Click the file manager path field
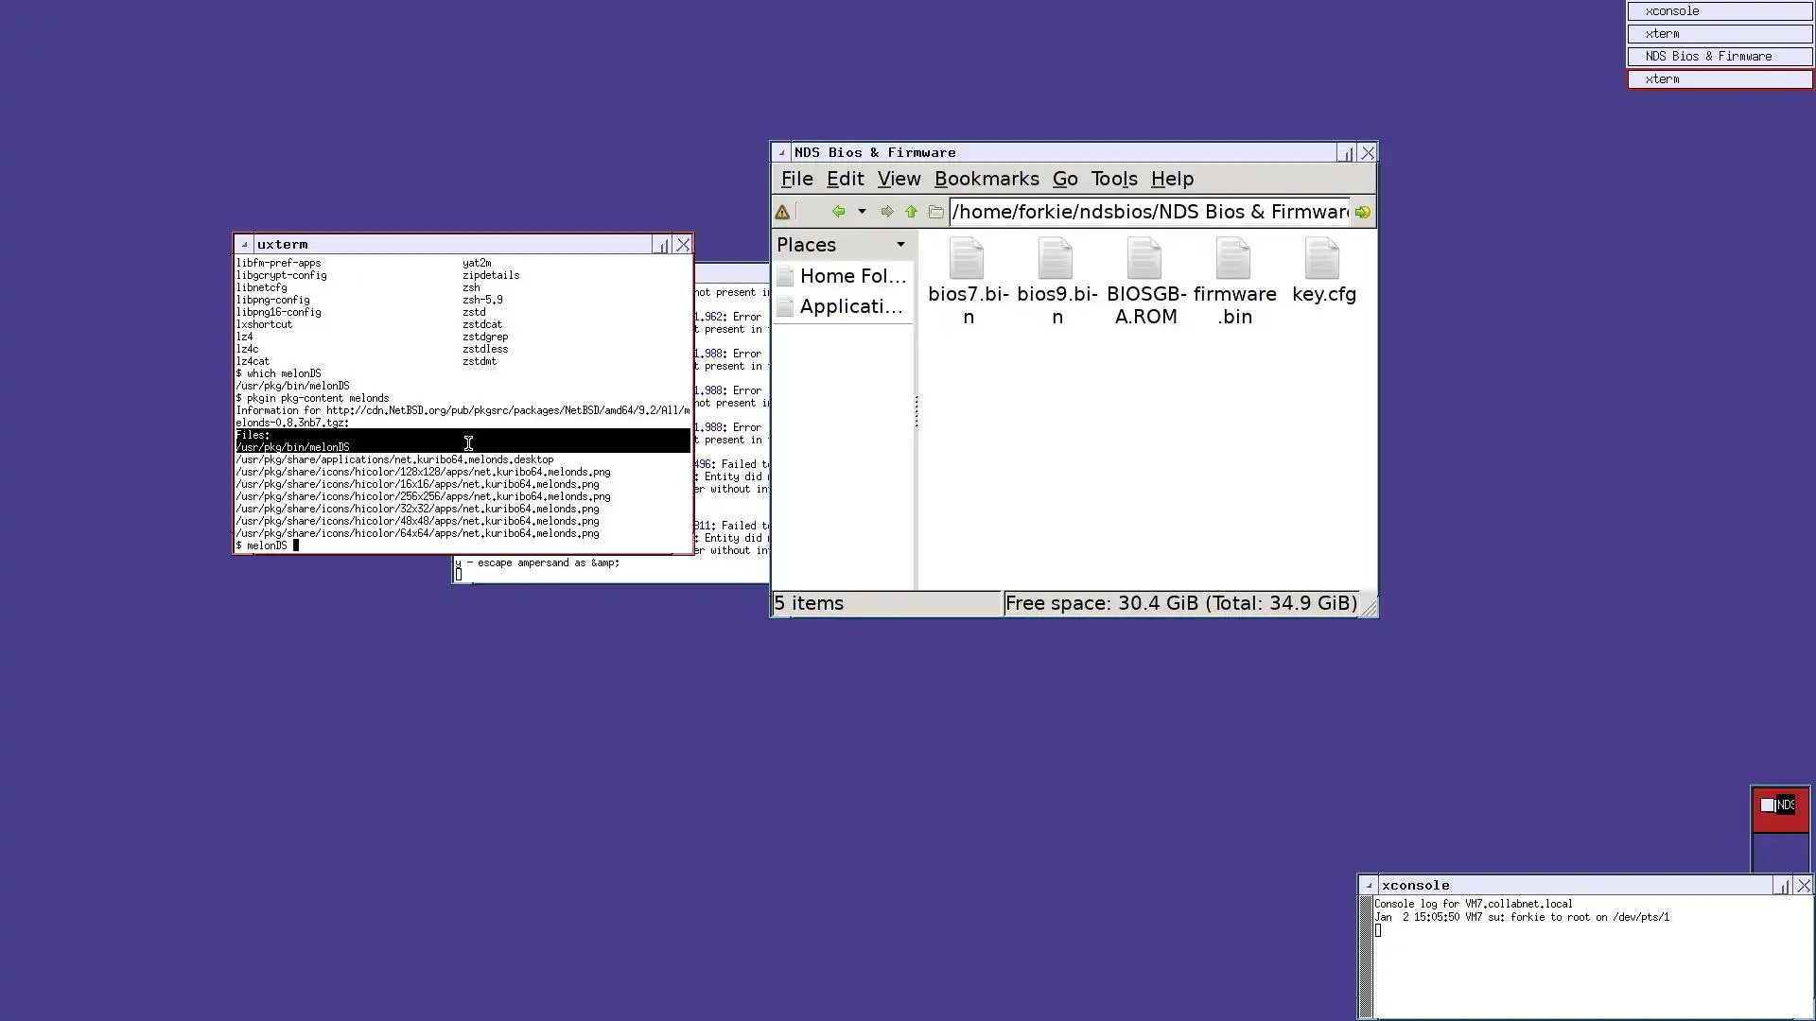1816x1021 pixels. tap(1148, 212)
